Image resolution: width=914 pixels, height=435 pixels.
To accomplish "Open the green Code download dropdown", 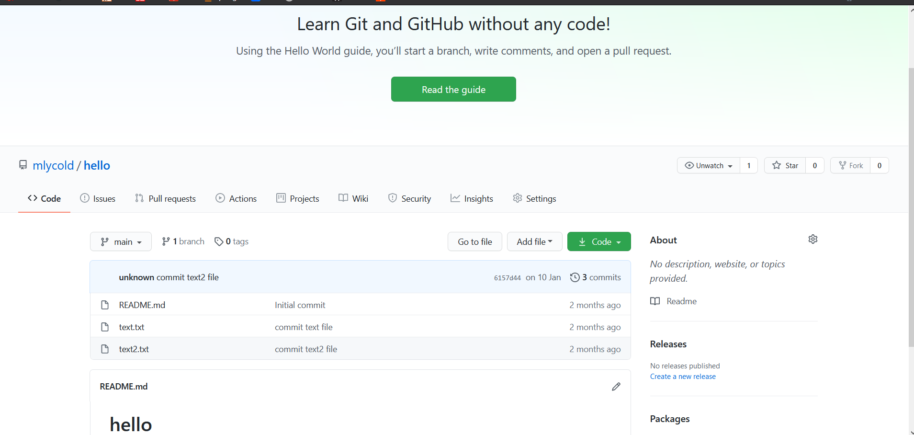I will (599, 241).
